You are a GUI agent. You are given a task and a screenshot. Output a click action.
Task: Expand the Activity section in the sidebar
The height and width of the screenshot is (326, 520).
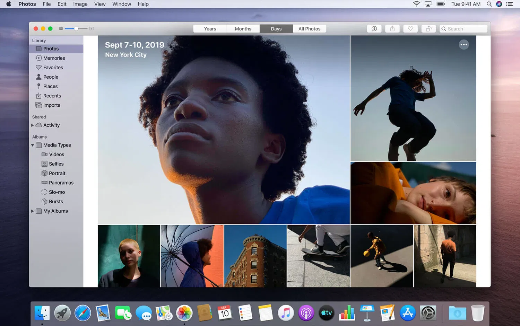tap(33, 125)
